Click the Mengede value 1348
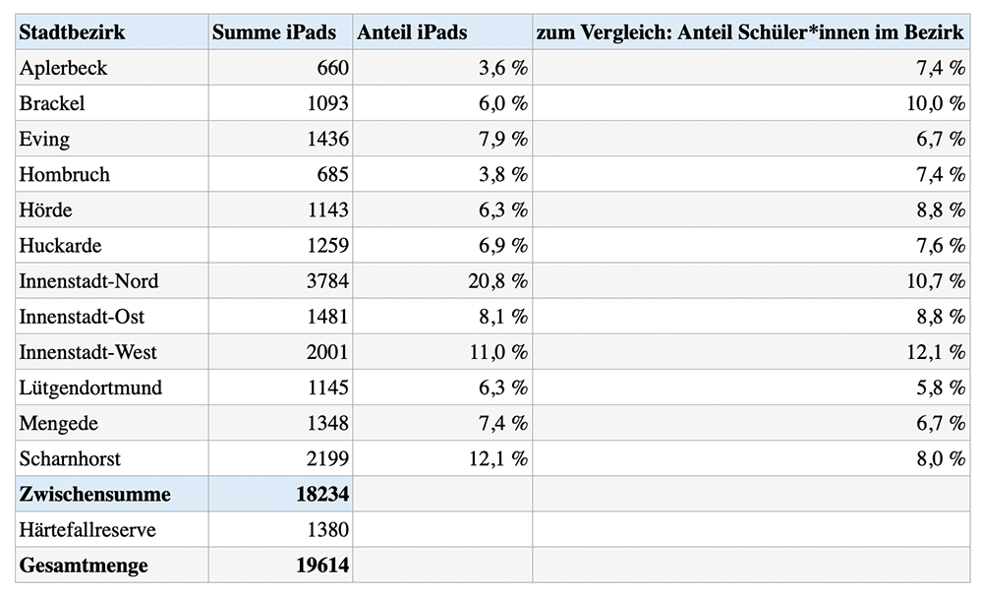The width and height of the screenshot is (982, 597). click(x=280, y=423)
